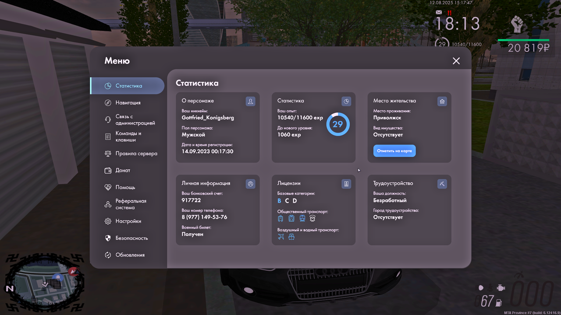
Task: Click the airplane license icon
Action: click(x=281, y=237)
